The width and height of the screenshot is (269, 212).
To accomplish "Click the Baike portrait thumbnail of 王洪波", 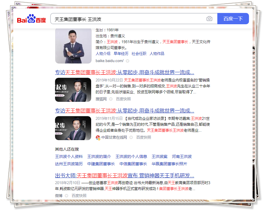I will (73, 46).
